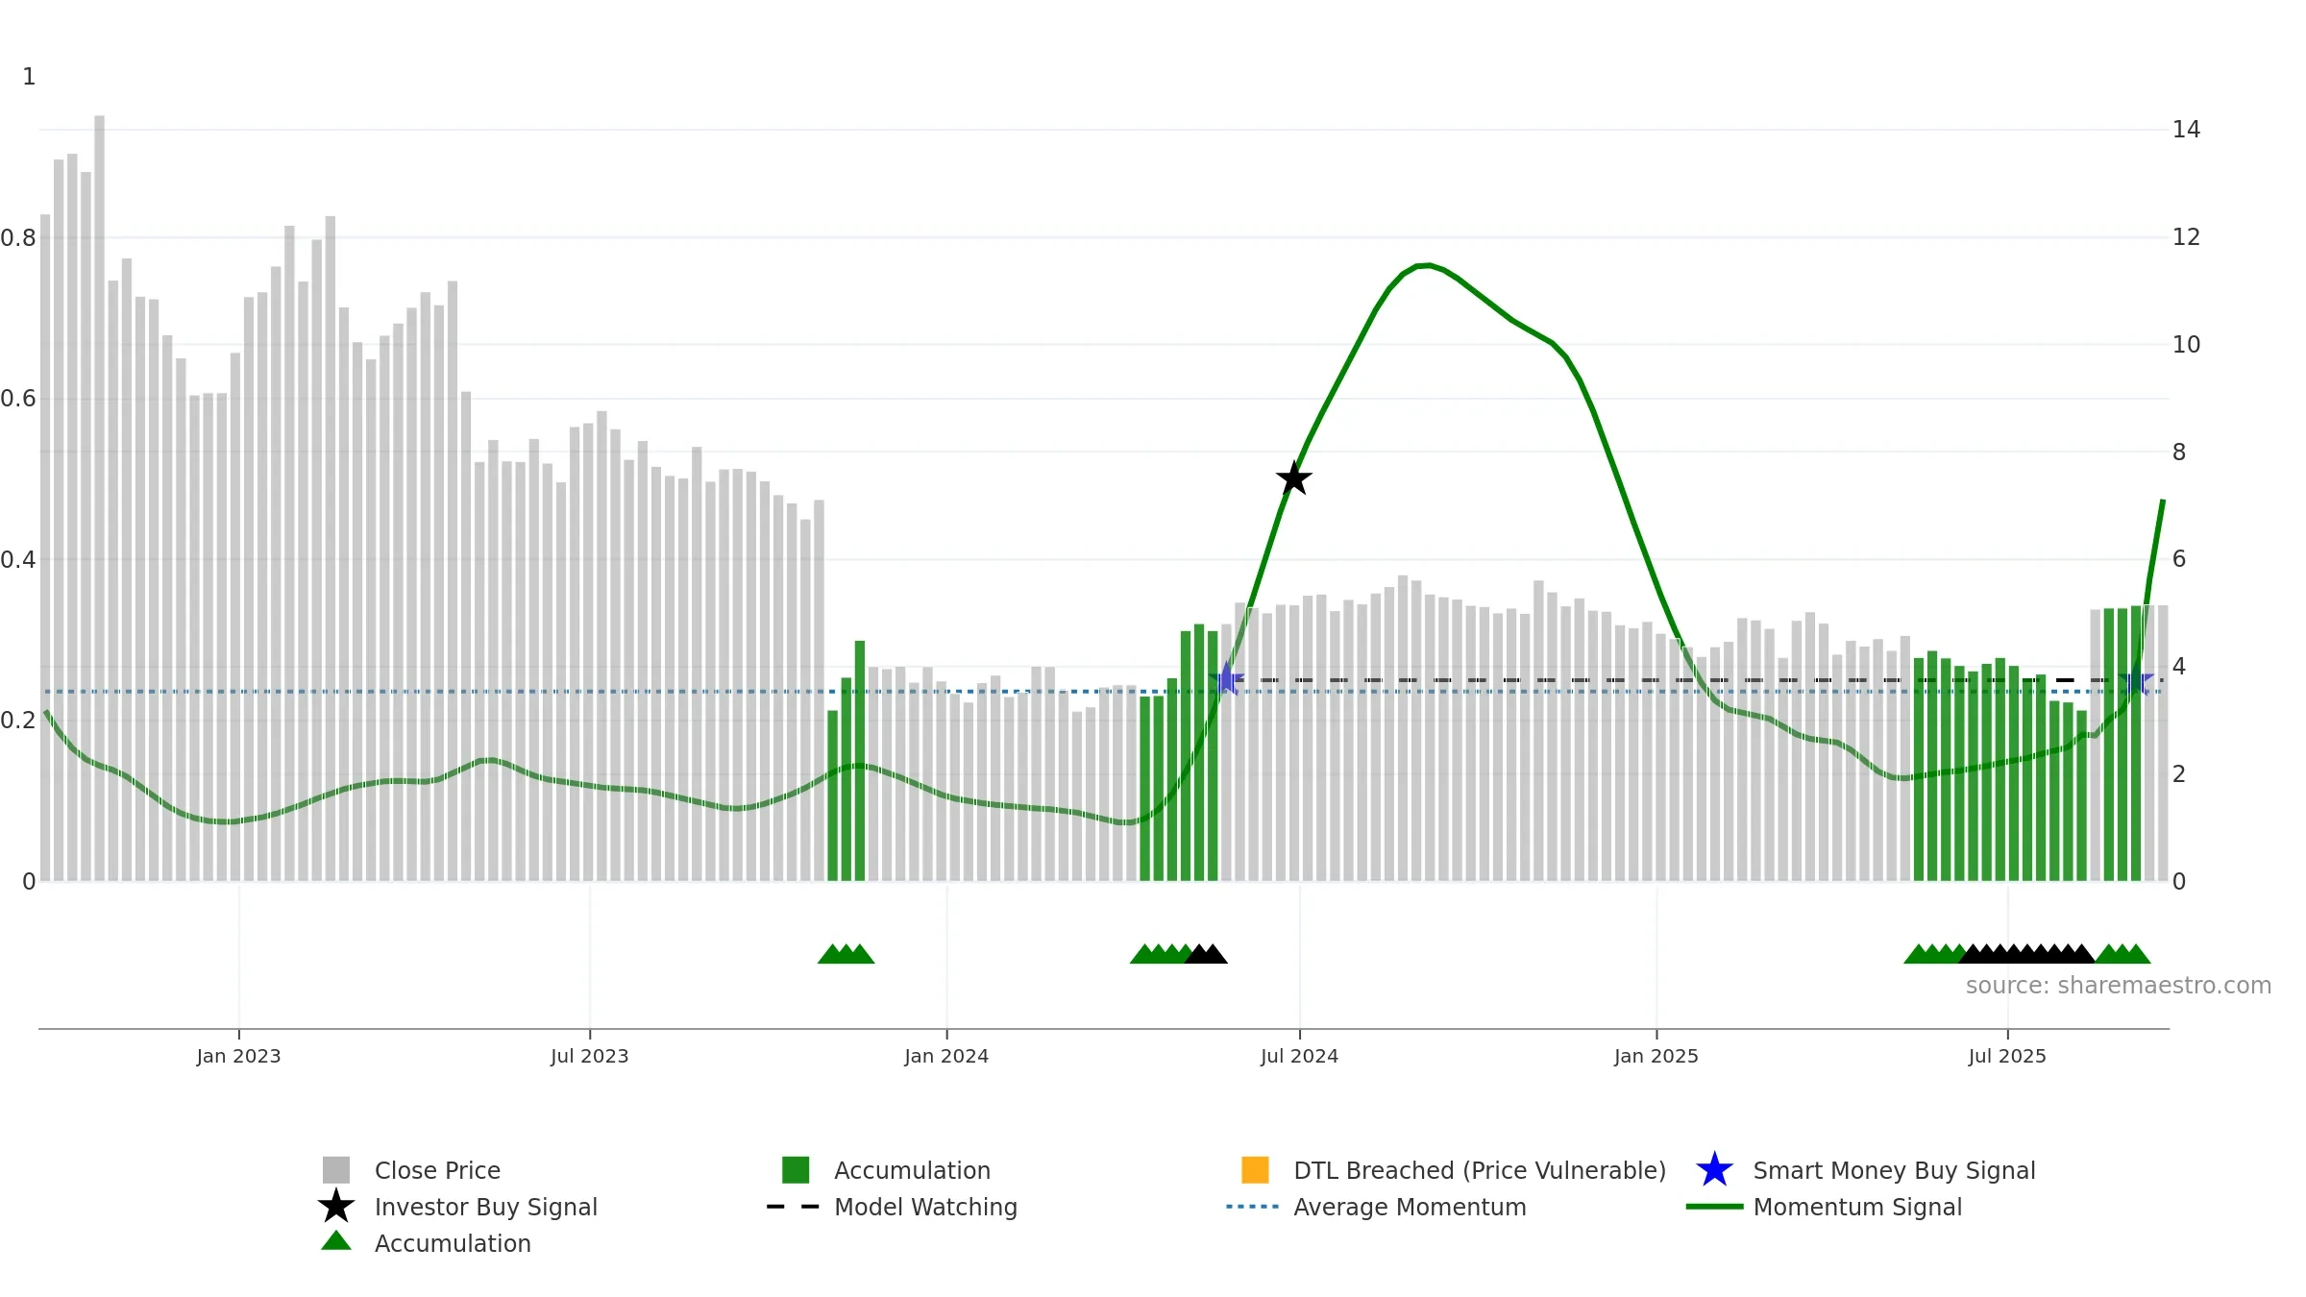
Task: Select the Jul 2024 axis label
Action: (1299, 1057)
